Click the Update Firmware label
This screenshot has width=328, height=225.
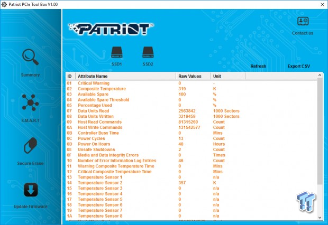(x=31, y=207)
